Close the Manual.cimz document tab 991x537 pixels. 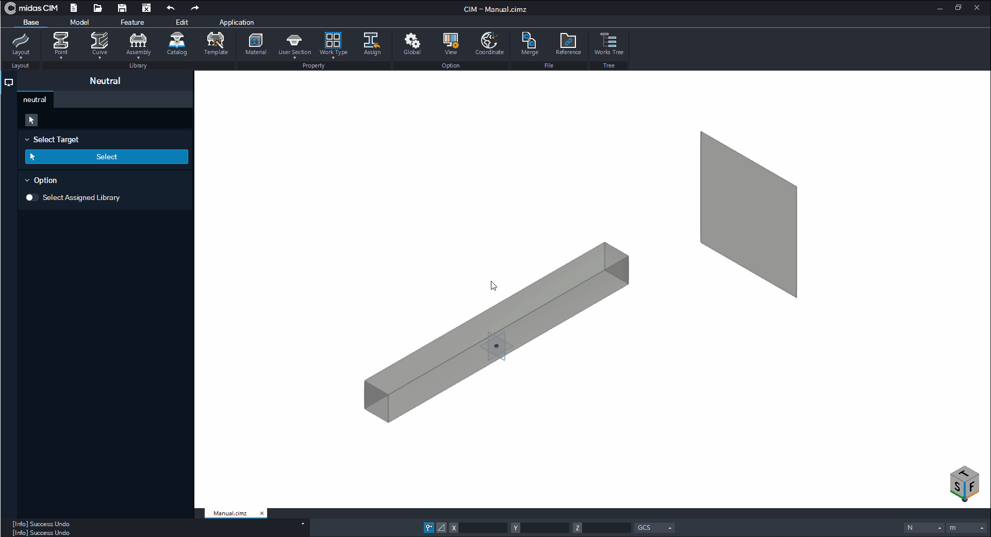[262, 513]
